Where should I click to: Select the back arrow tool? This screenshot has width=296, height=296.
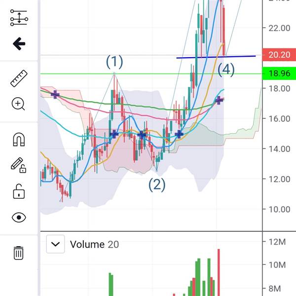click(19, 43)
